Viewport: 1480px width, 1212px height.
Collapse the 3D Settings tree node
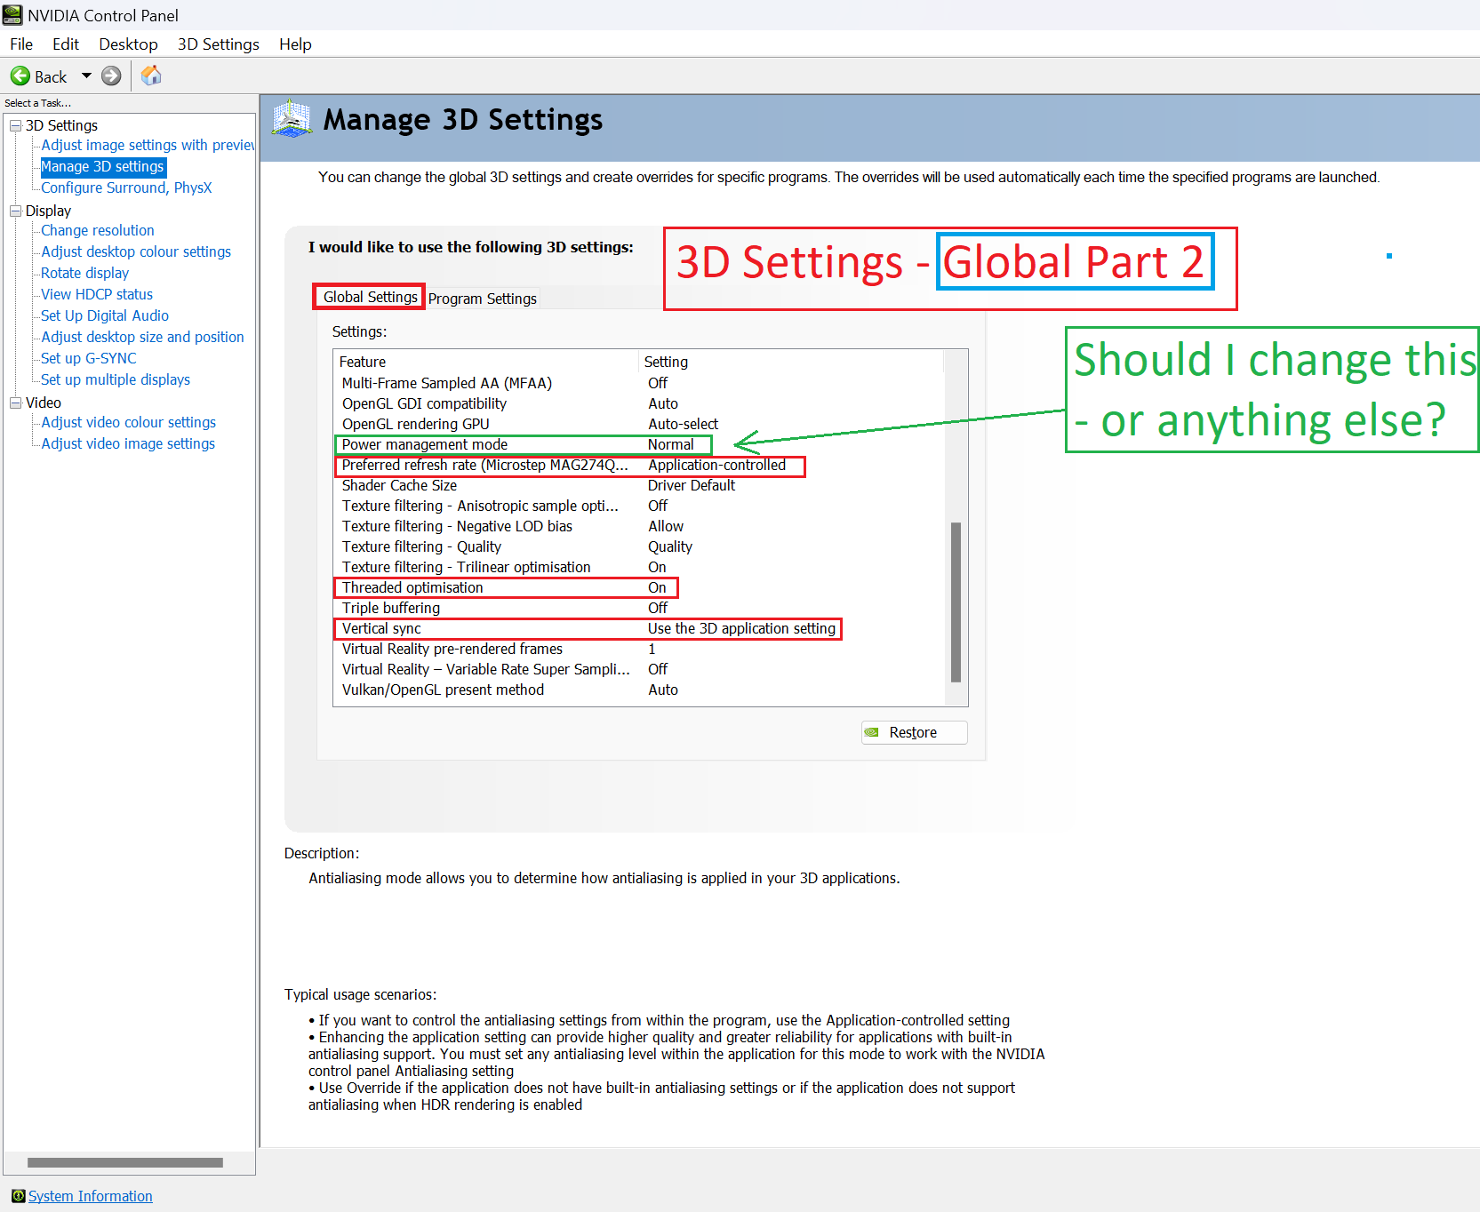(15, 125)
